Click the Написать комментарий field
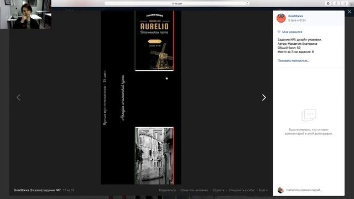Screen dimensions: 354x199 pyautogui.click(x=304, y=190)
